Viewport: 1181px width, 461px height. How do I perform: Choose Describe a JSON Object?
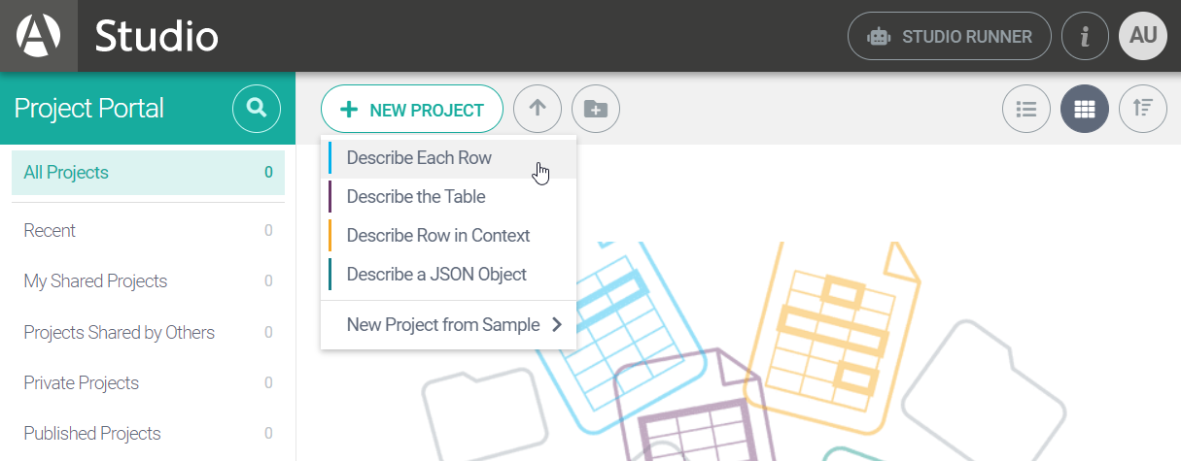436,275
